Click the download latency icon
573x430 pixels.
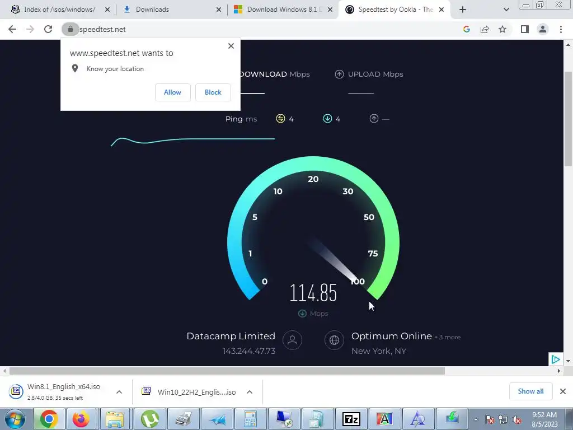(327, 119)
